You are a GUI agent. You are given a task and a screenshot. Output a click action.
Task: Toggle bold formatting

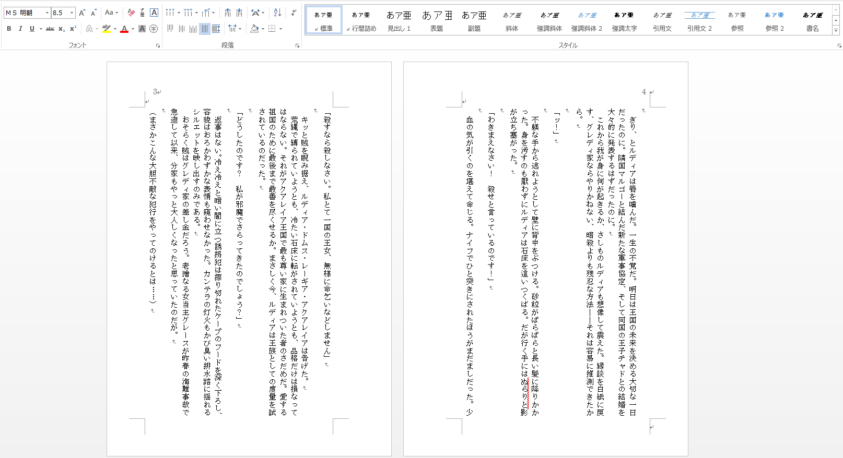coord(9,29)
